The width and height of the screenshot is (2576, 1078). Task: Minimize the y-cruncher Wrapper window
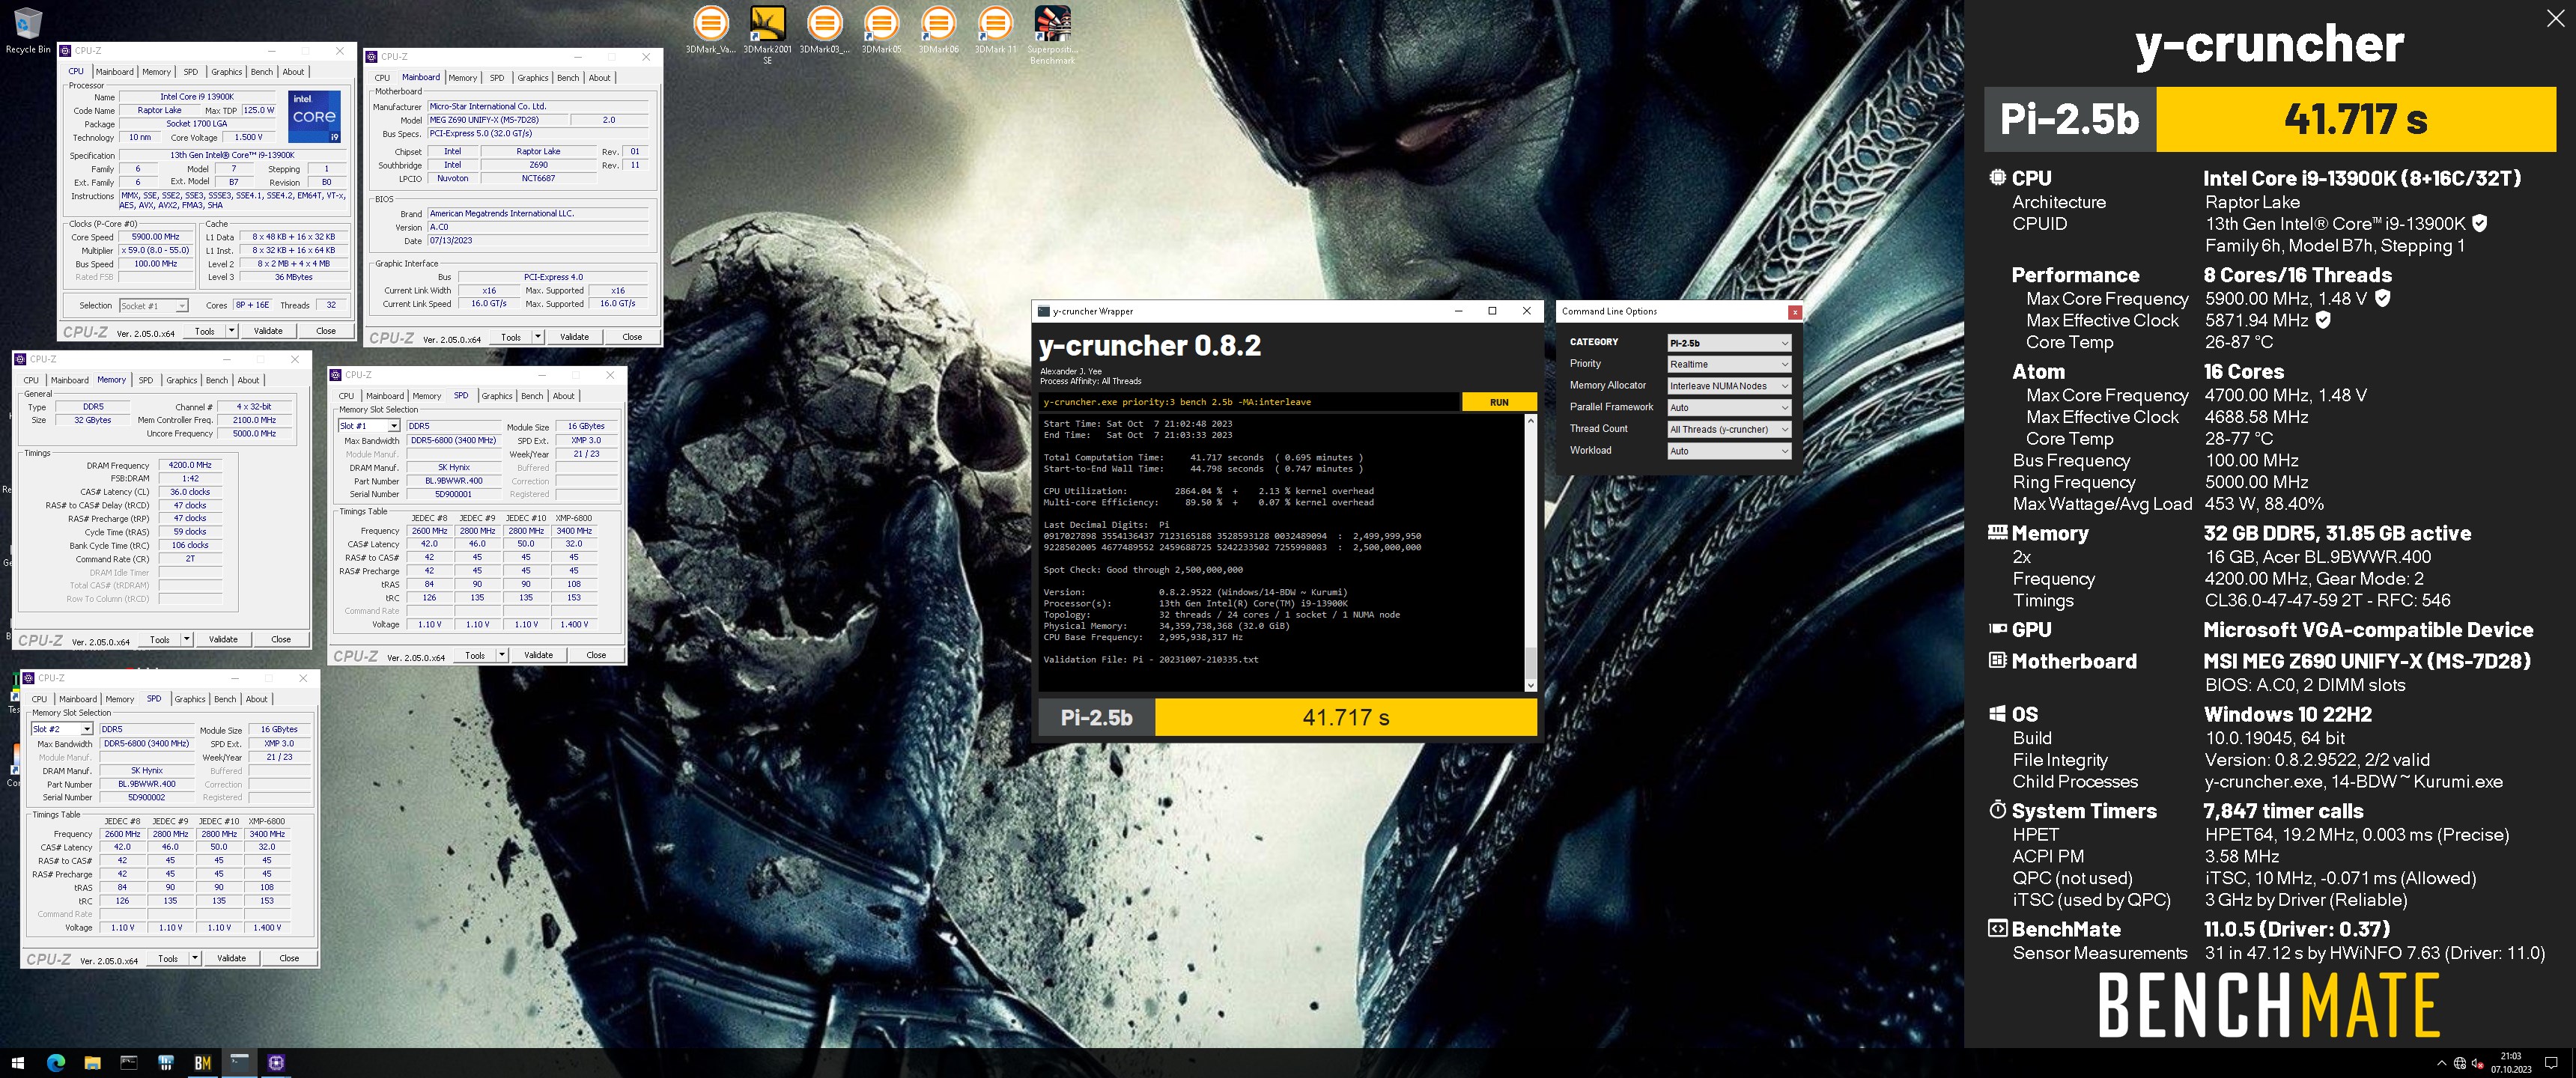(1458, 311)
